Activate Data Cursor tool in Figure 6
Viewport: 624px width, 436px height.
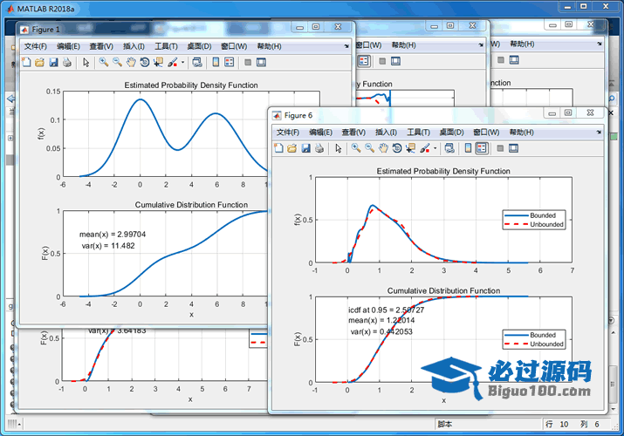click(411, 148)
